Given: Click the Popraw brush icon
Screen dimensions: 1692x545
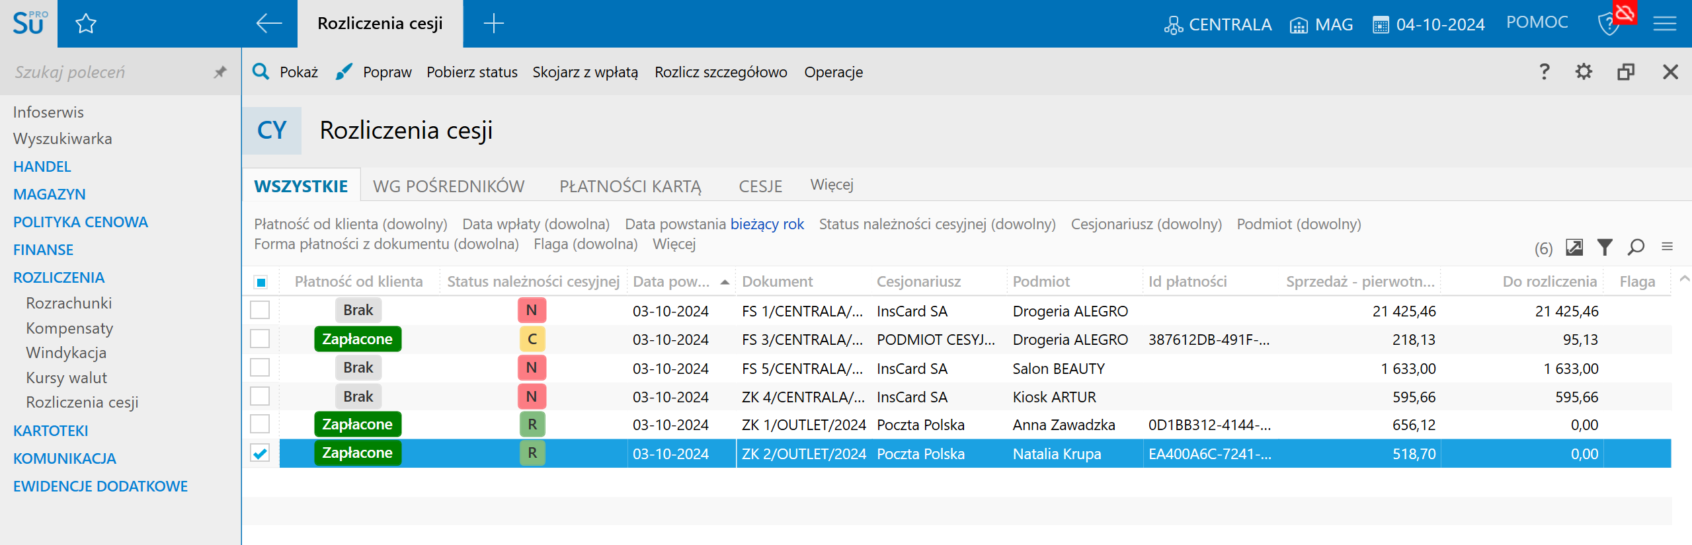Looking at the screenshot, I should tap(344, 71).
